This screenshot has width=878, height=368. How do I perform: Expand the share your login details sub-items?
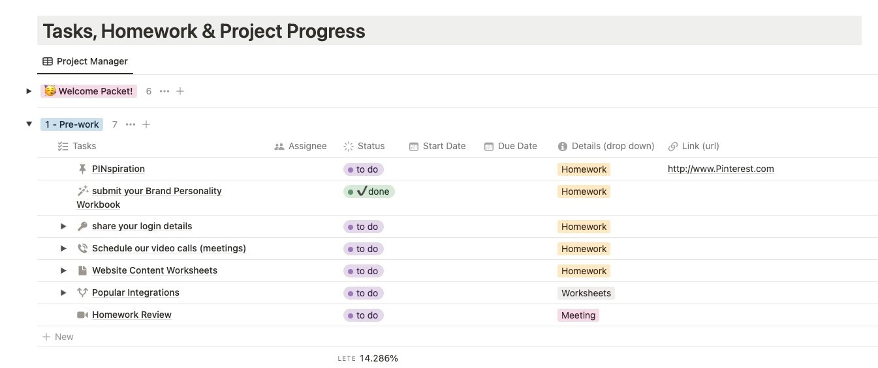click(x=63, y=226)
